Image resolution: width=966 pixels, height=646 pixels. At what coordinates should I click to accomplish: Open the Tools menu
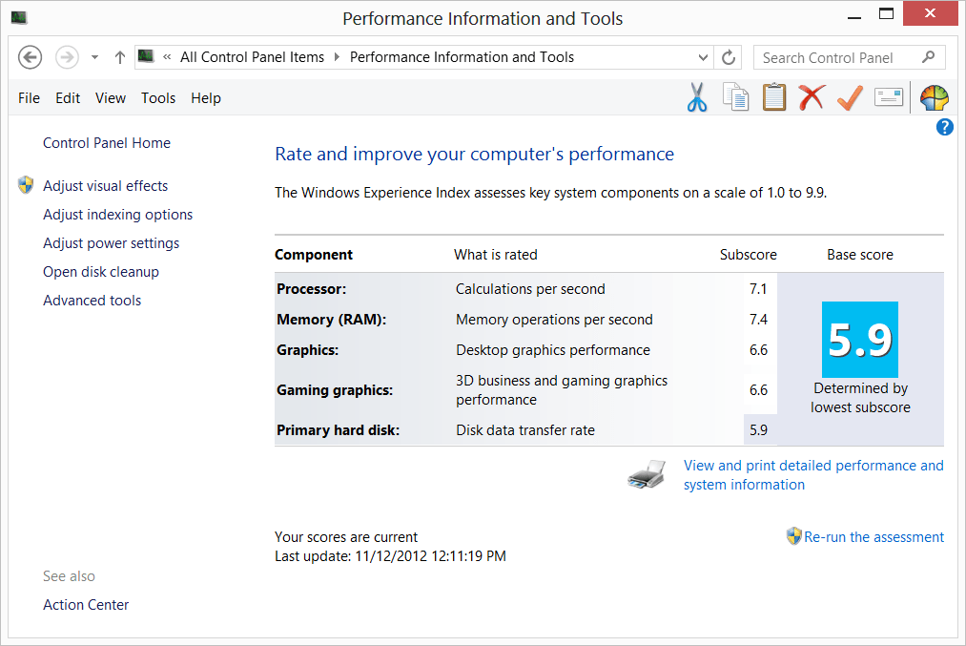coord(158,98)
